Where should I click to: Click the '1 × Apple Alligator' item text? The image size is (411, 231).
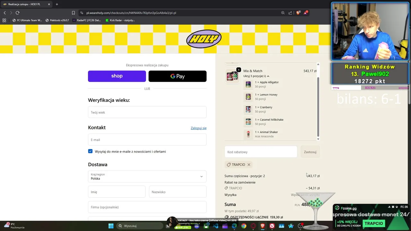(267, 82)
